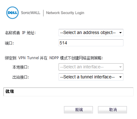Click the 端口 label
Screen dimensions: 137x119
pyautogui.click(x=9, y=43)
